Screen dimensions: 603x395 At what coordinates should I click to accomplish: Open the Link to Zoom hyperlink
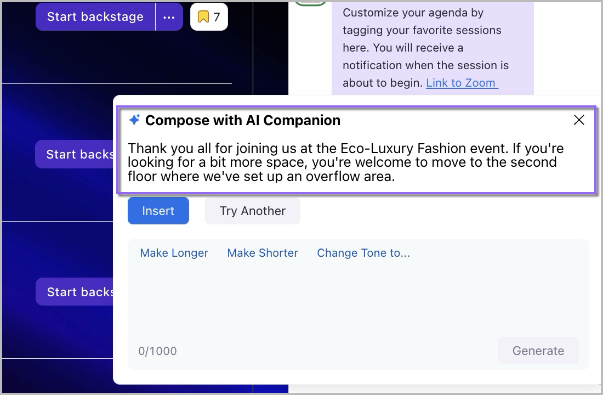462,83
